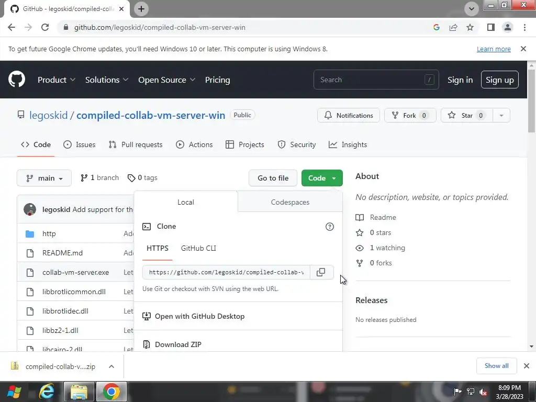
Task: Close the GitHub browser tab
Action: pos(121,9)
